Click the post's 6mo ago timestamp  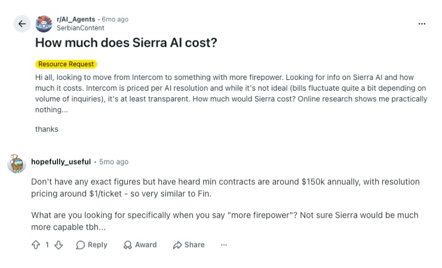115,19
